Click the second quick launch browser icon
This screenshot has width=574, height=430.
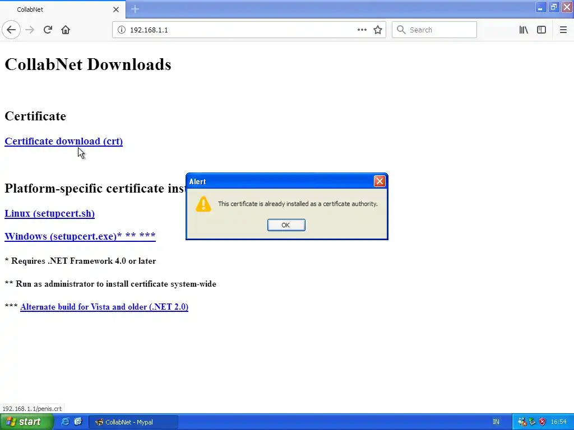click(78, 422)
